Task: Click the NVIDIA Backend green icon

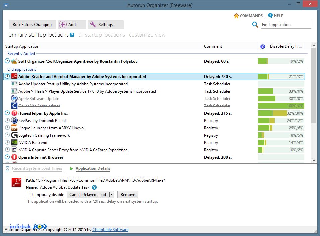Action: point(14,142)
